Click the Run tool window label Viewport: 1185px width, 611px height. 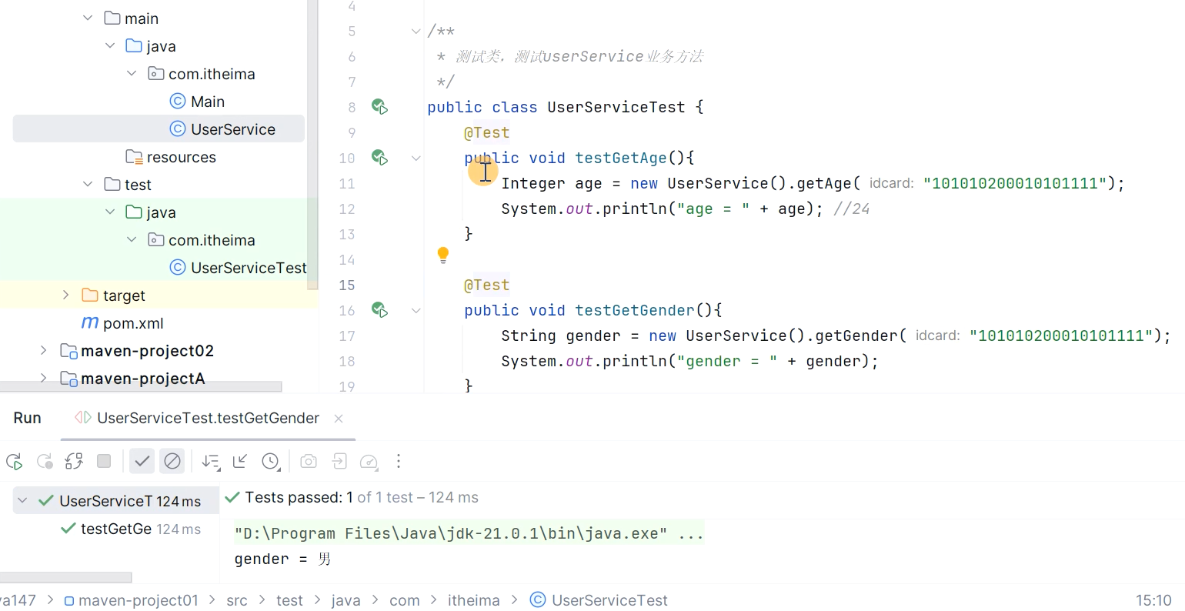[27, 418]
